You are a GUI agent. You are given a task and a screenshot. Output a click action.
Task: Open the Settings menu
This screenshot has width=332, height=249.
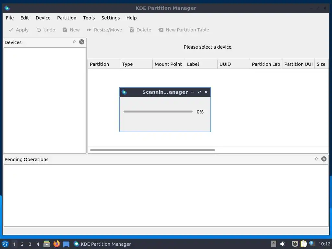point(111,18)
